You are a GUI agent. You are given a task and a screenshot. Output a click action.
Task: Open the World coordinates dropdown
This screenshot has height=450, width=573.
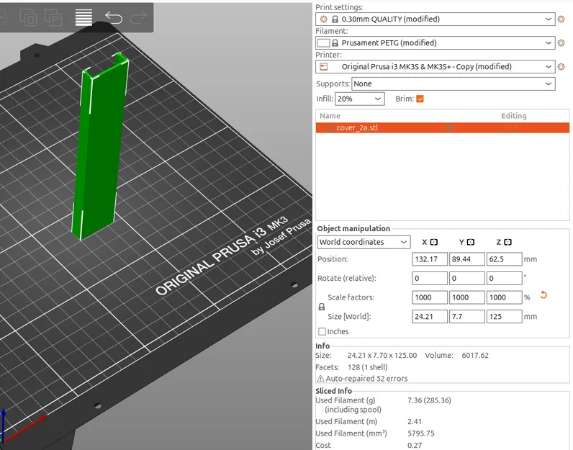click(364, 242)
